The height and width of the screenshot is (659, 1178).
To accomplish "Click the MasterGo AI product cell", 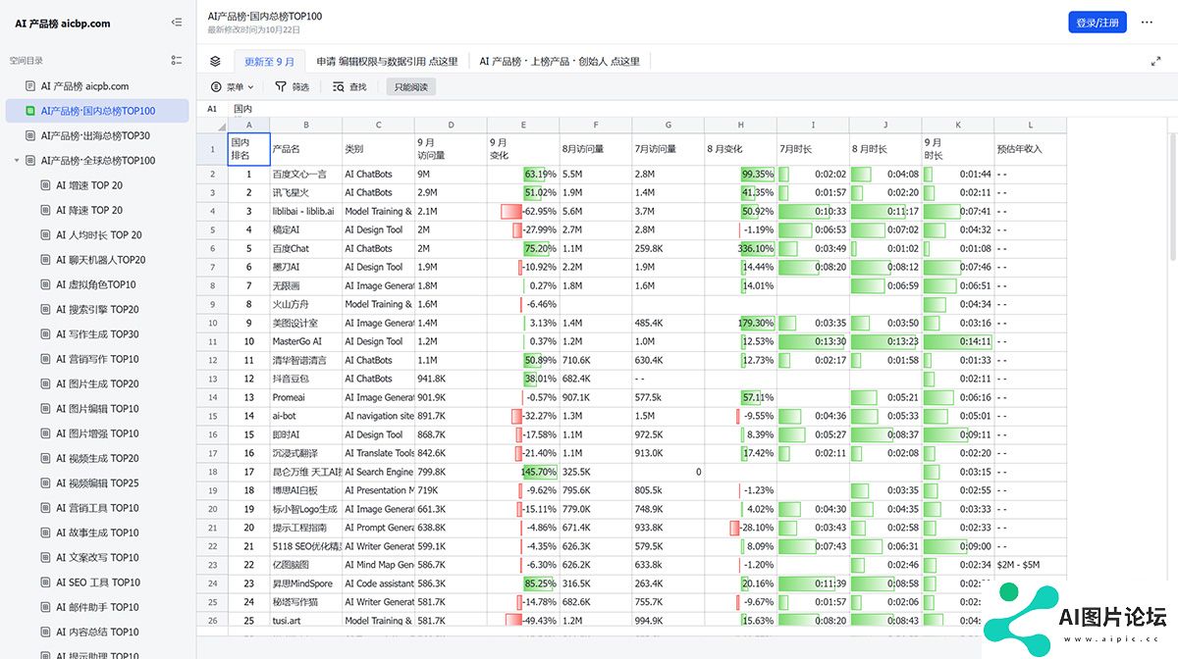I will [306, 341].
